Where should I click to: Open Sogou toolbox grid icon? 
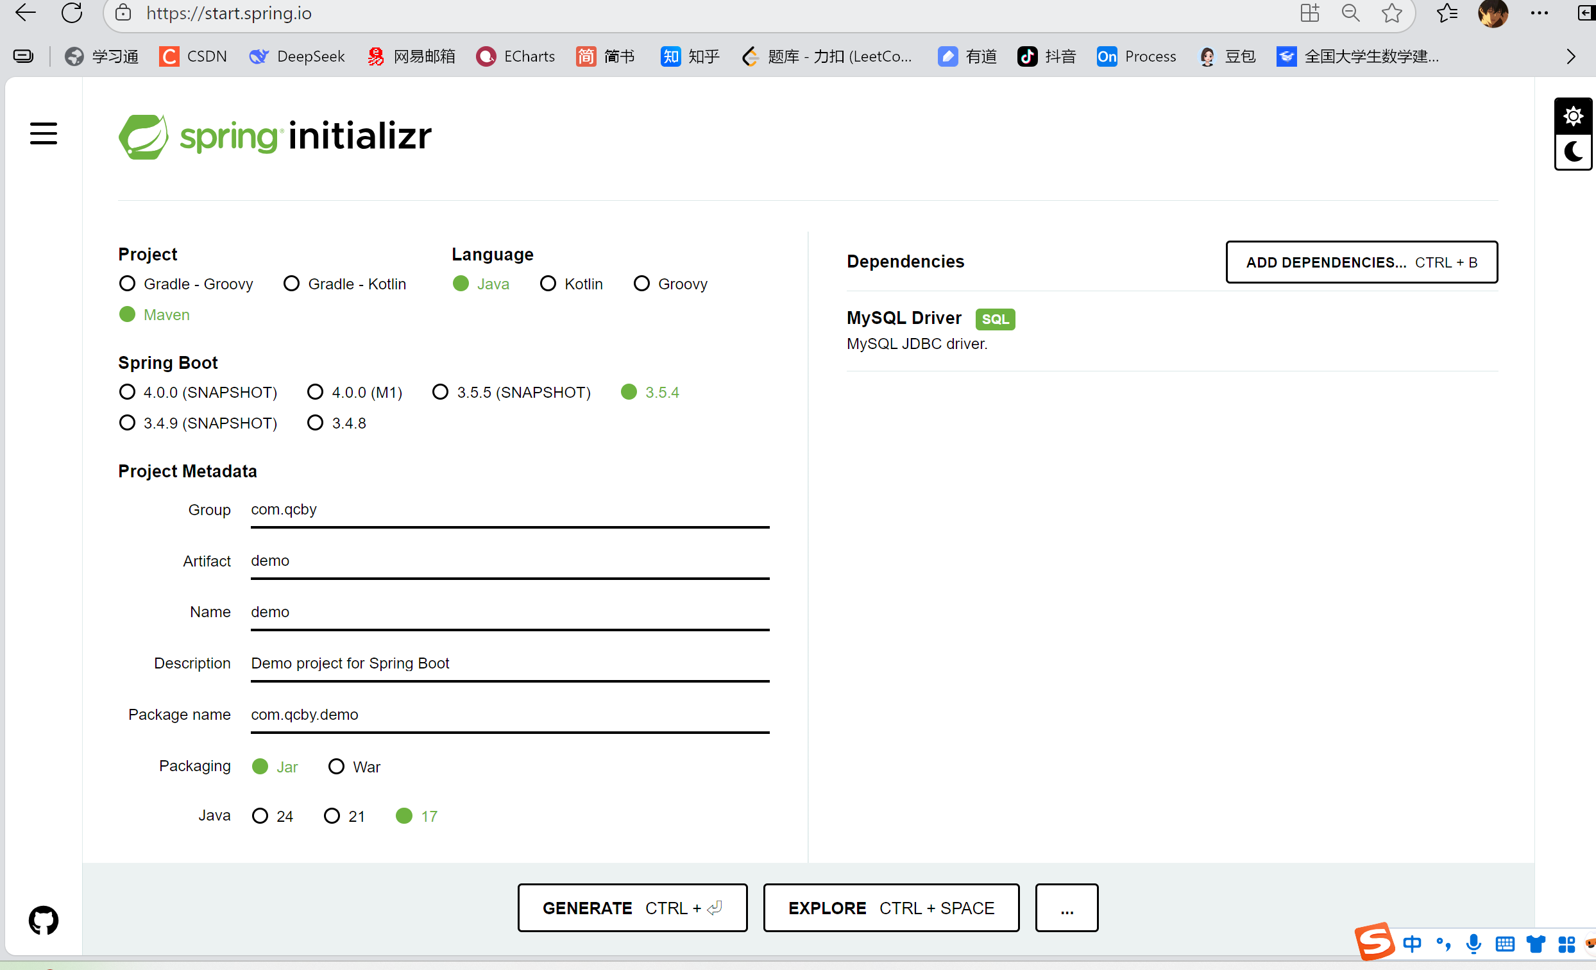pos(1566,944)
